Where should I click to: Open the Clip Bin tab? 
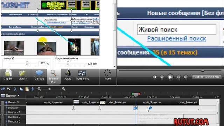[8, 75]
